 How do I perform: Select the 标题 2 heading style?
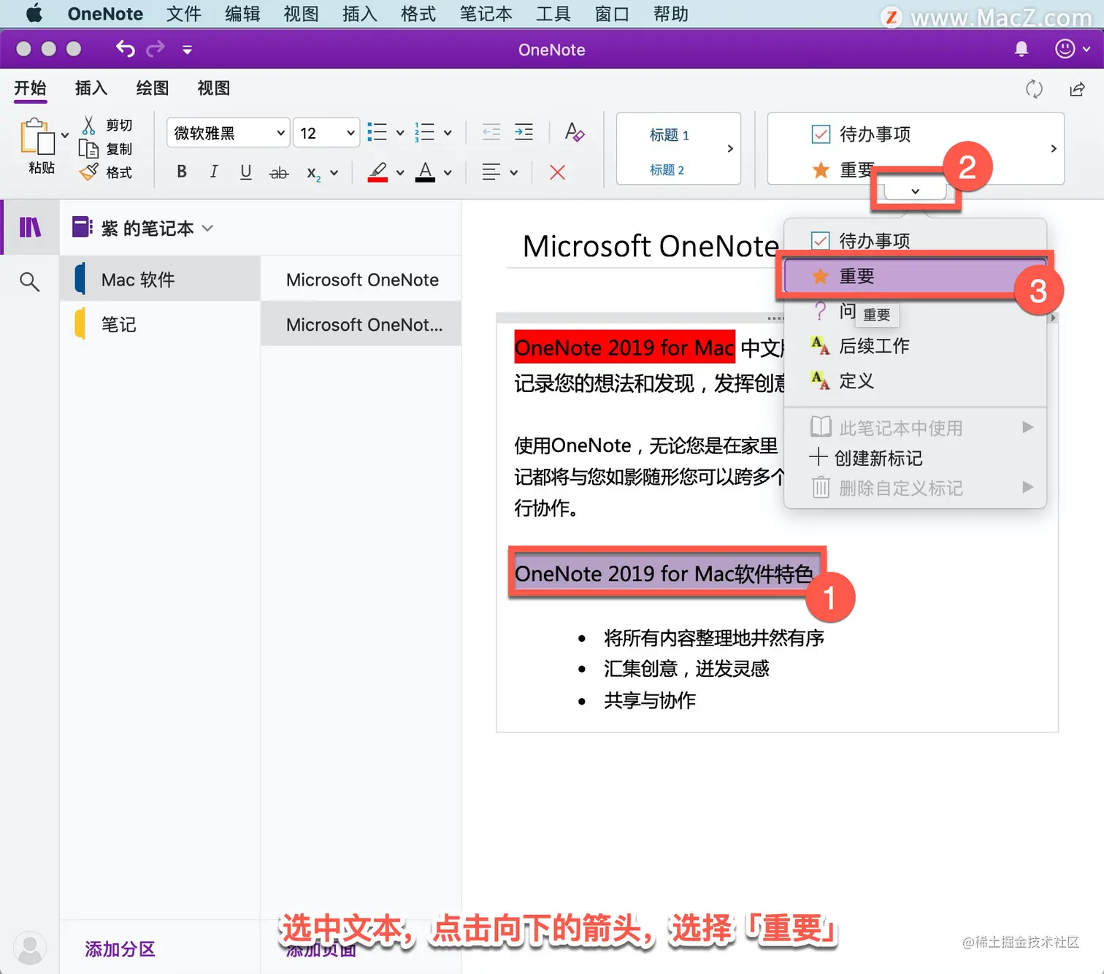pyautogui.click(x=667, y=170)
